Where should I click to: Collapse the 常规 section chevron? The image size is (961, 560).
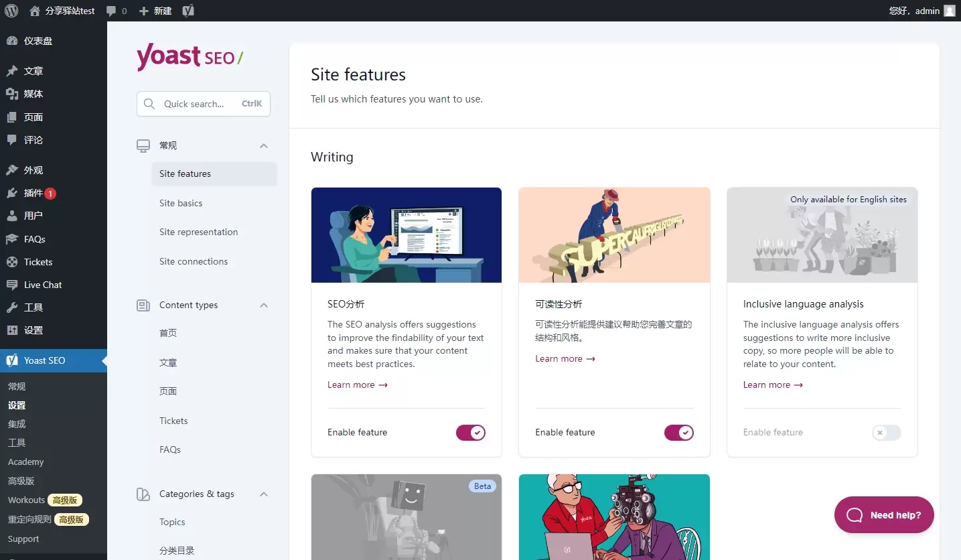tap(264, 145)
